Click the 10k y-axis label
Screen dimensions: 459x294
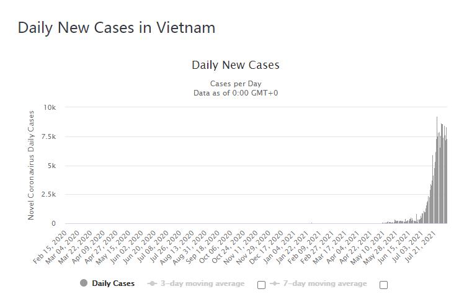tap(49, 107)
